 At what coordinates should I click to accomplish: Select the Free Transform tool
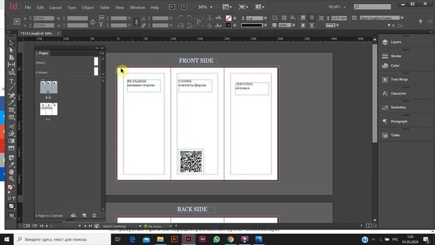[x=11, y=134]
